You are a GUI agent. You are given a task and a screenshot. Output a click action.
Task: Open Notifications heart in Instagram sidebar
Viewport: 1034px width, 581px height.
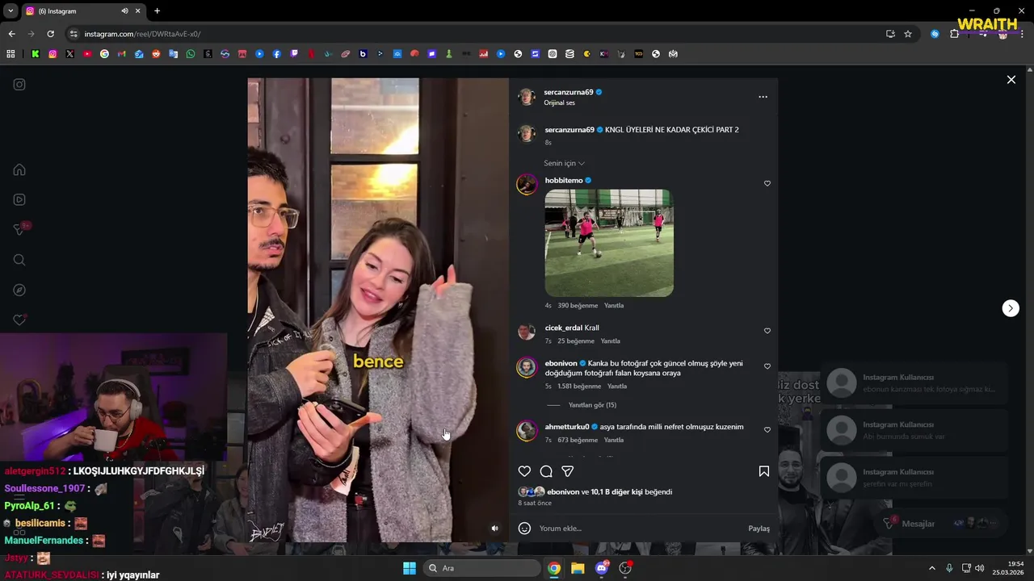[x=19, y=320]
